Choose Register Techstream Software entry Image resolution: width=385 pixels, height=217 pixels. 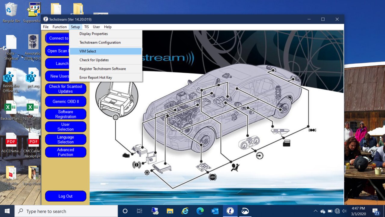point(106,69)
